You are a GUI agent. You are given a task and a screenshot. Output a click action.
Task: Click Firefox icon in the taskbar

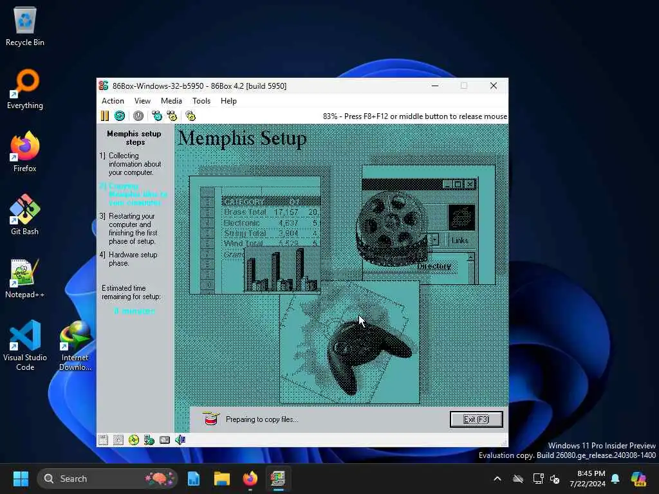(x=250, y=479)
